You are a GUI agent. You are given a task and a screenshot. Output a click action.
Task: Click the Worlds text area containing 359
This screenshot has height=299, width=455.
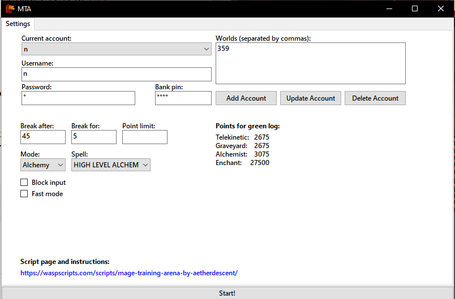tap(311, 63)
